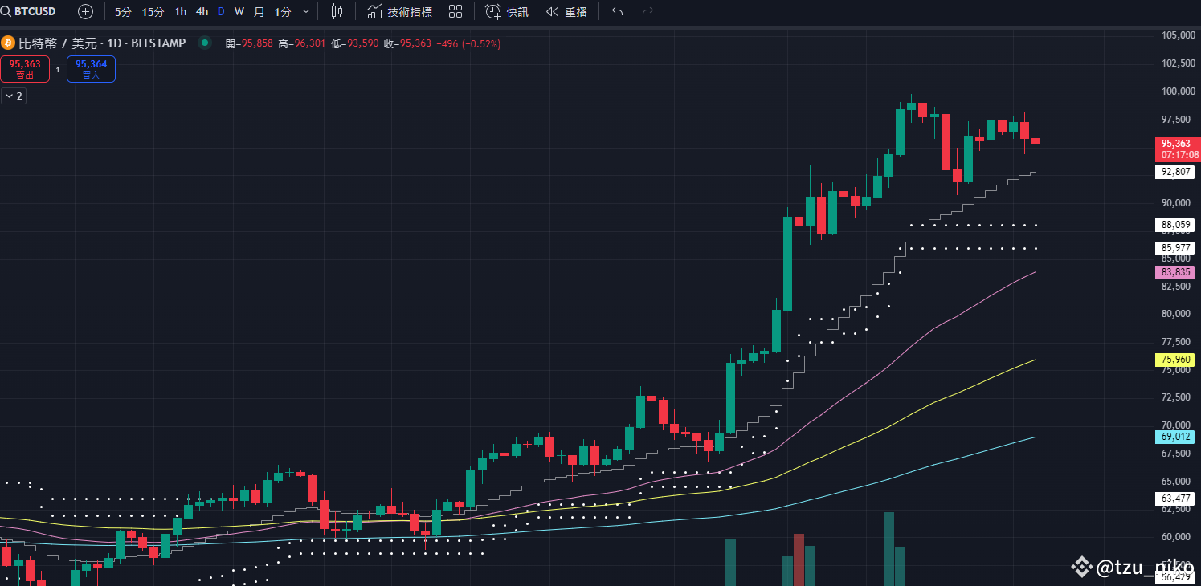Click the cyan 69,012 moving average label
Screen dimensions: 1201x586
[x=1175, y=437]
